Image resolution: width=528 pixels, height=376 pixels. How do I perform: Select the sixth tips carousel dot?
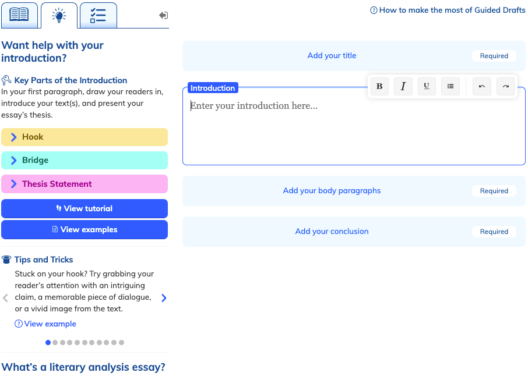tap(85, 342)
